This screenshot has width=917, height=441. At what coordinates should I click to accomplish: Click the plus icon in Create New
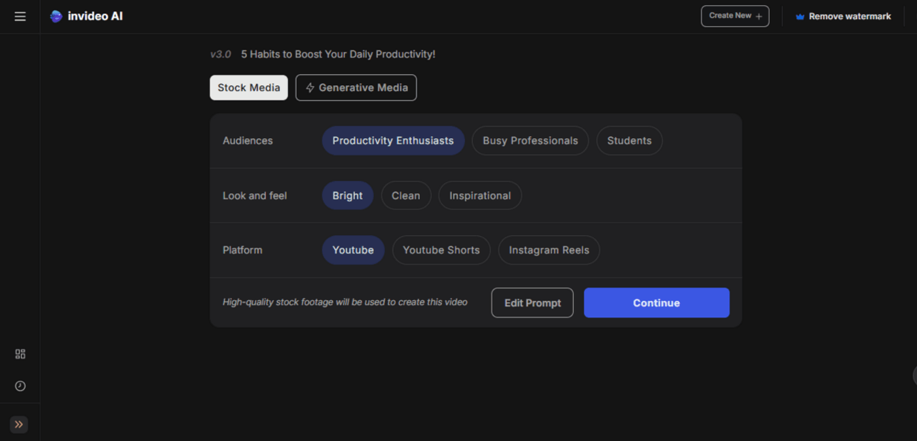click(758, 16)
